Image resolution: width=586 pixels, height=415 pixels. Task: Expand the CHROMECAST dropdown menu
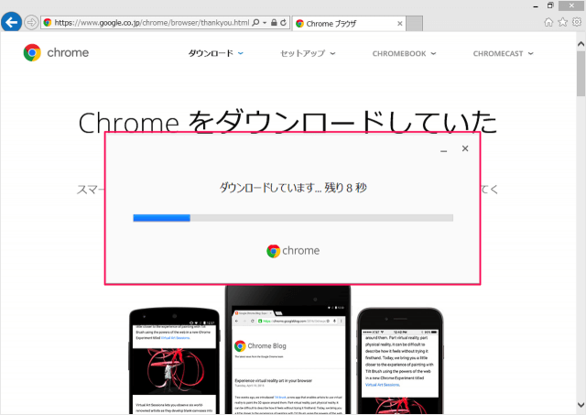pos(505,54)
